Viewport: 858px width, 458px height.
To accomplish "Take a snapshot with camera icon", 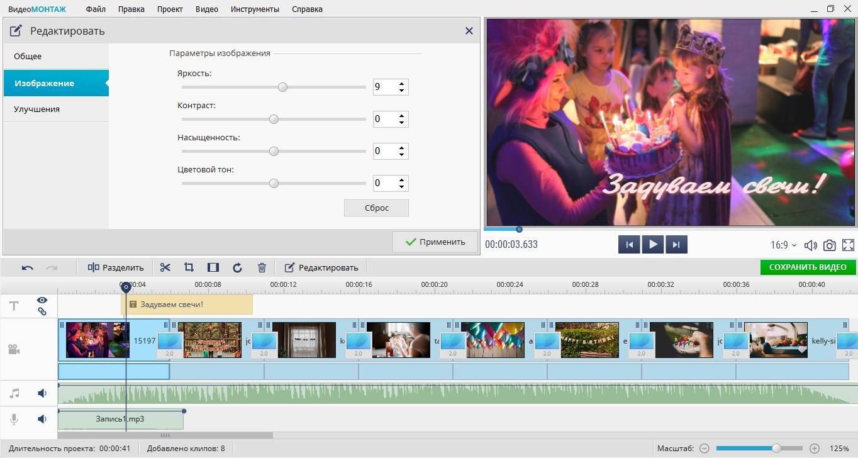I will [830, 245].
